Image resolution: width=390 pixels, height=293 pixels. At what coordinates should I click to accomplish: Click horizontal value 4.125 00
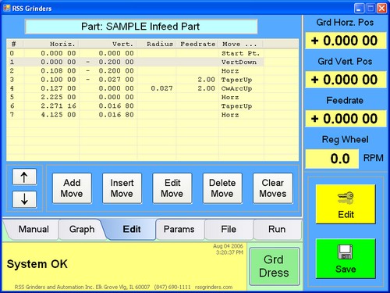[x=58, y=115]
